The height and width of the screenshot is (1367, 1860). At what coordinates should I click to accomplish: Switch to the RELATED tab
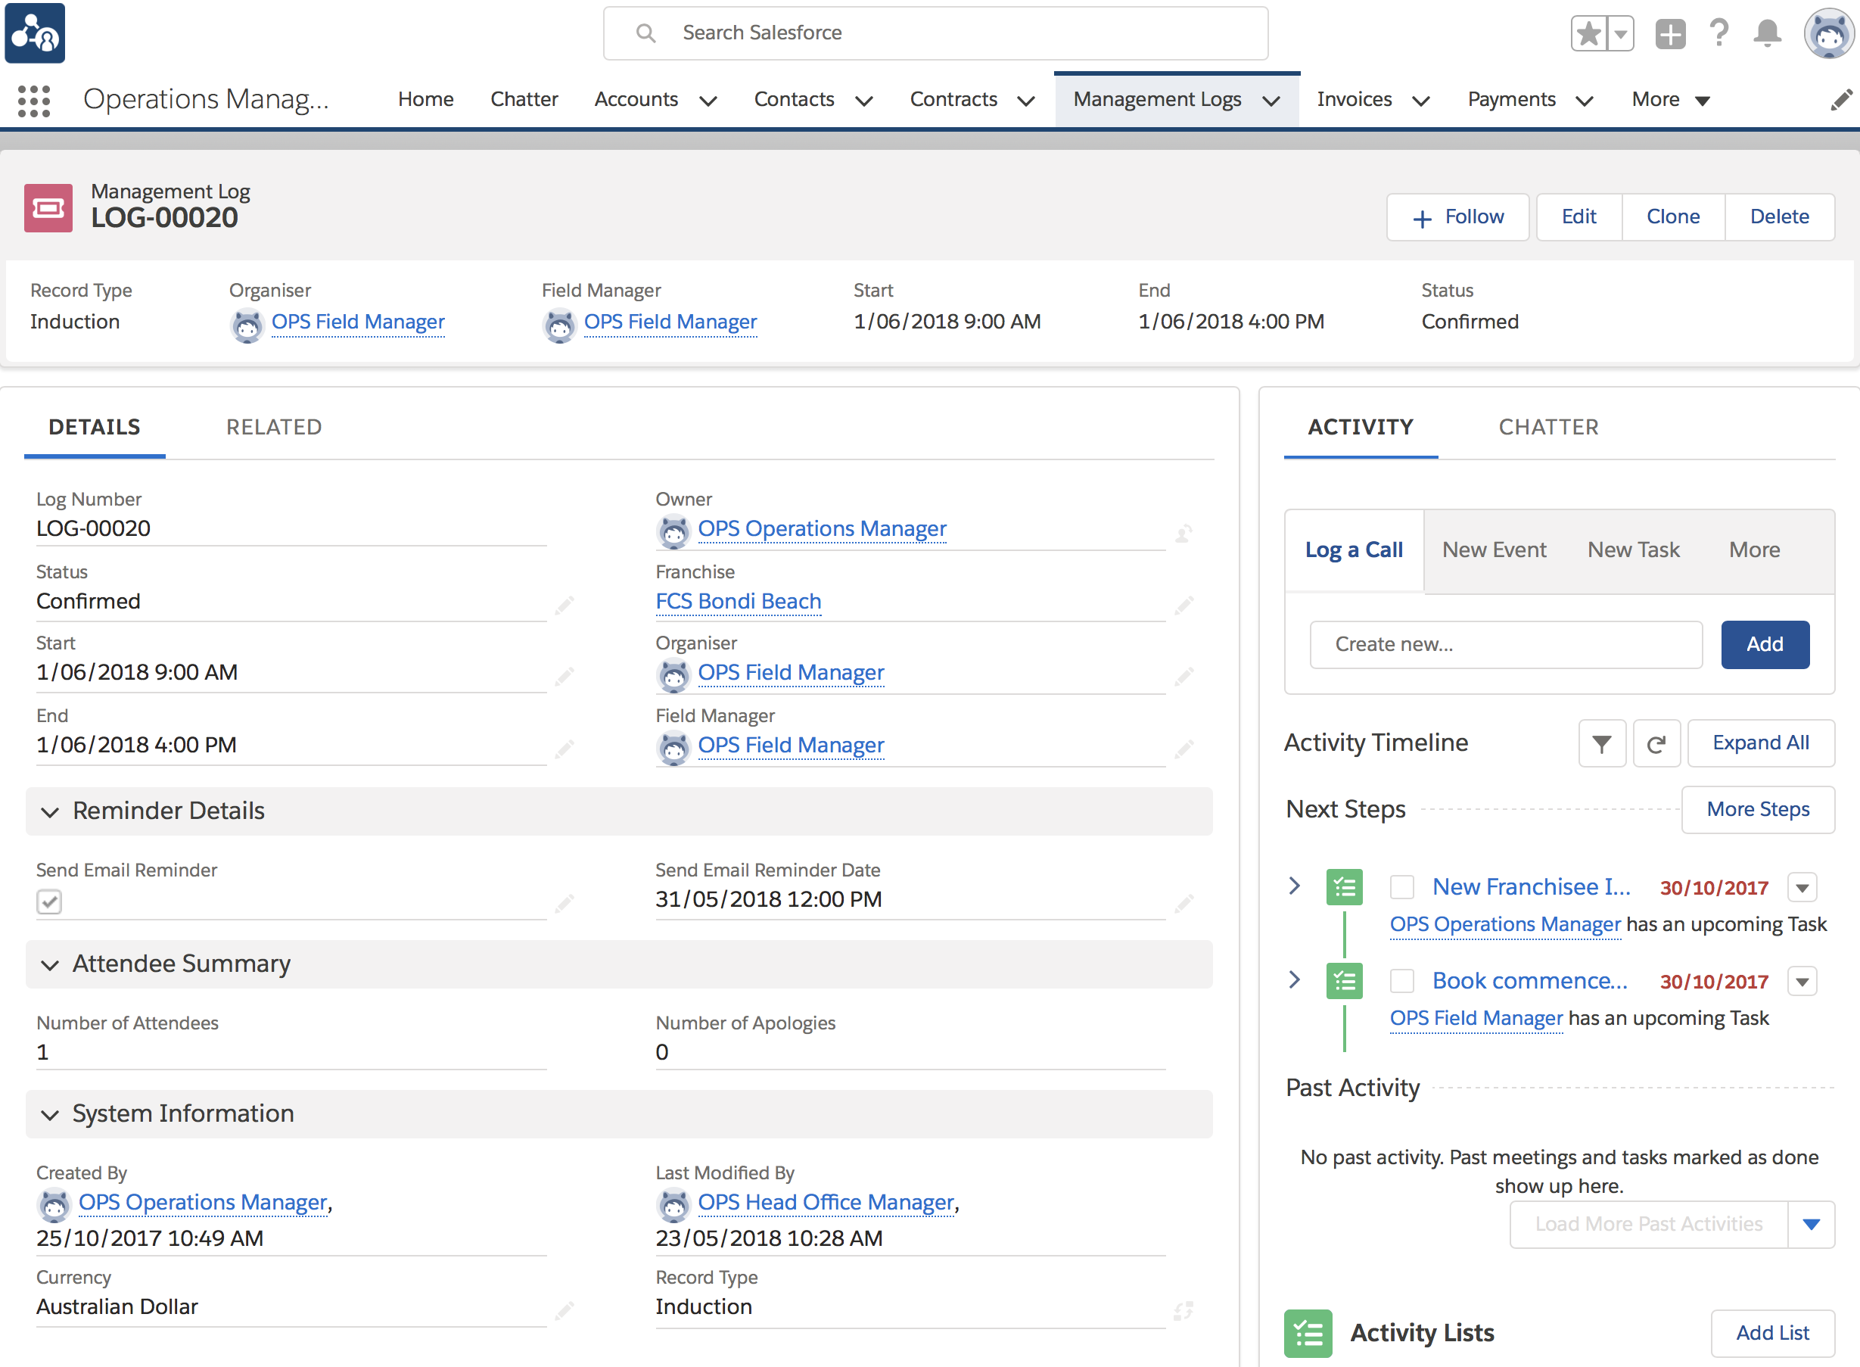(x=274, y=427)
